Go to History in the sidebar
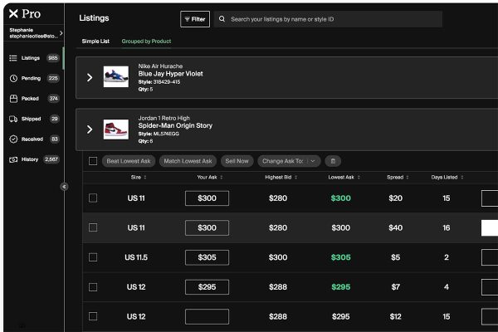 34,159
